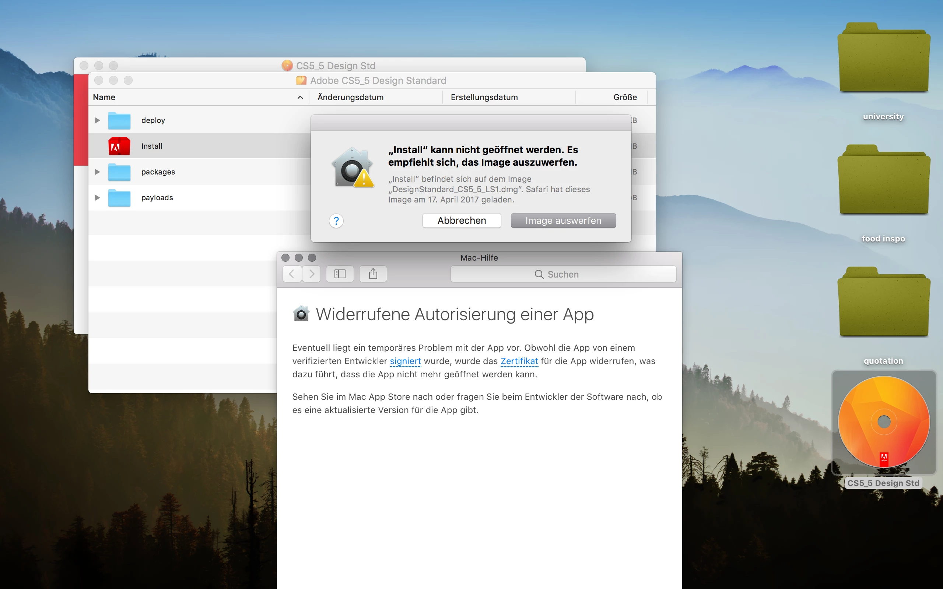Toggle the Mac-Hilfe sidebar button

340,274
